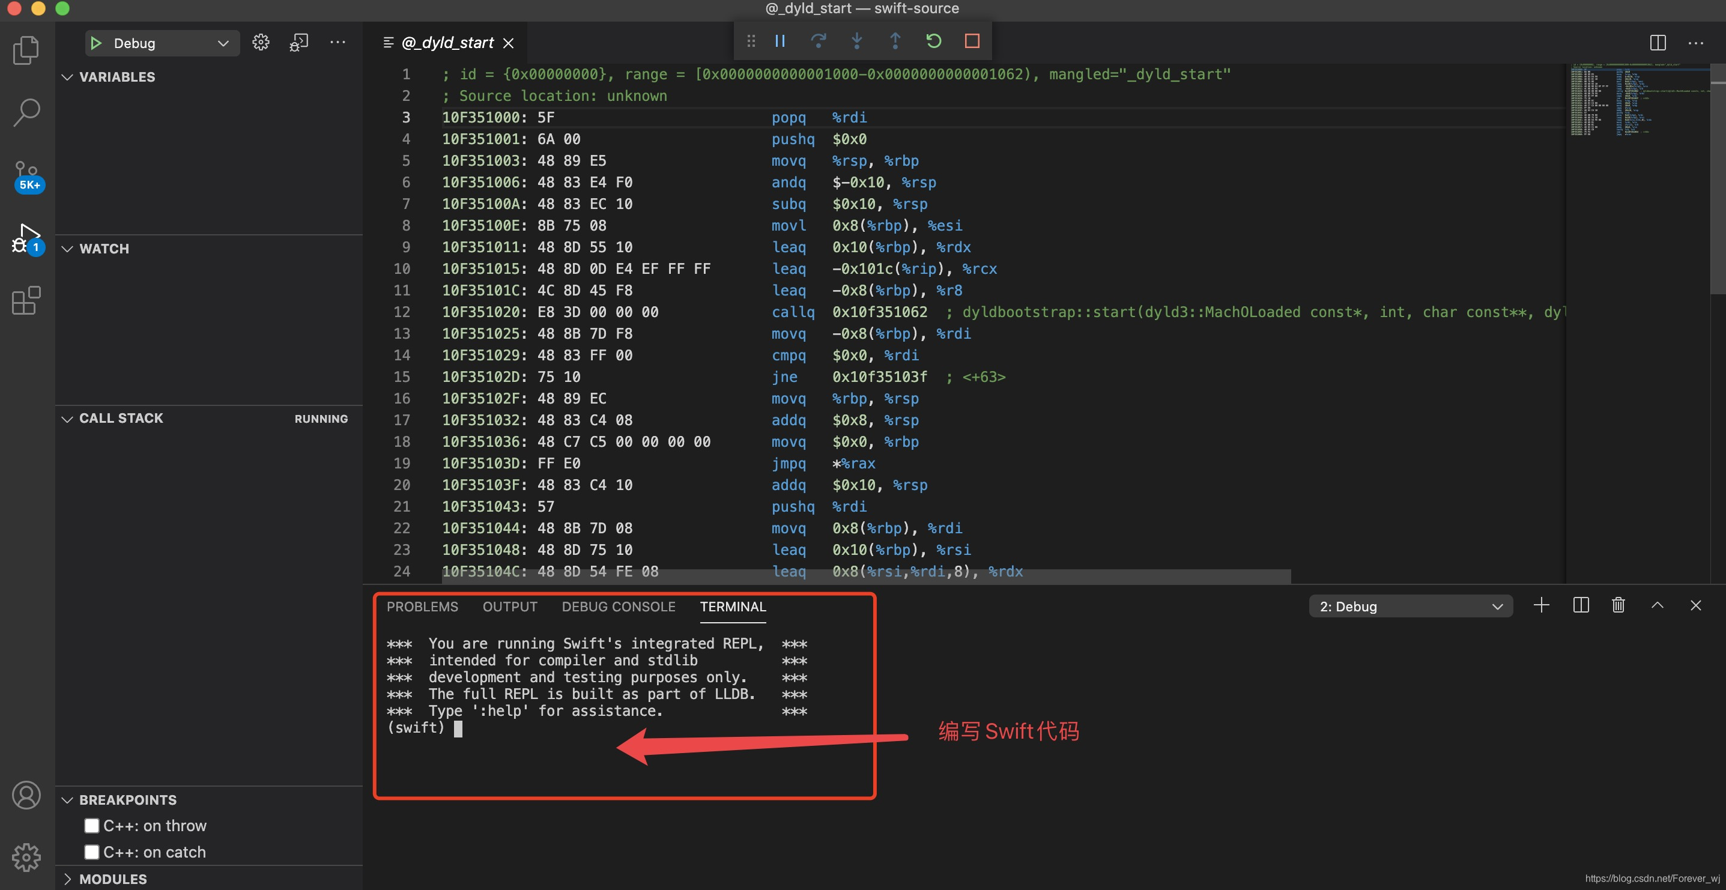
Task: Enable the C++: on throw breakpoint
Action: coord(92,826)
